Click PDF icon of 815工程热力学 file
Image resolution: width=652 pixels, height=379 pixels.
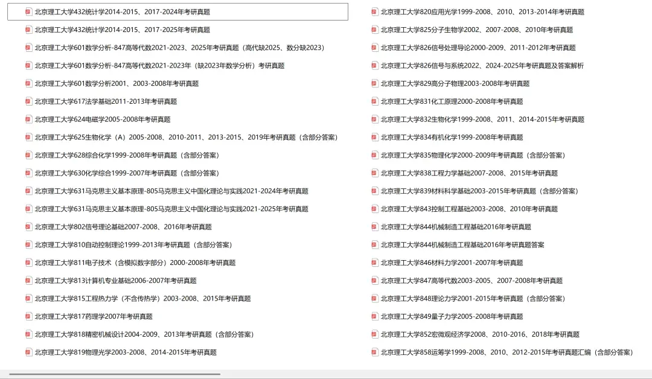(28, 298)
